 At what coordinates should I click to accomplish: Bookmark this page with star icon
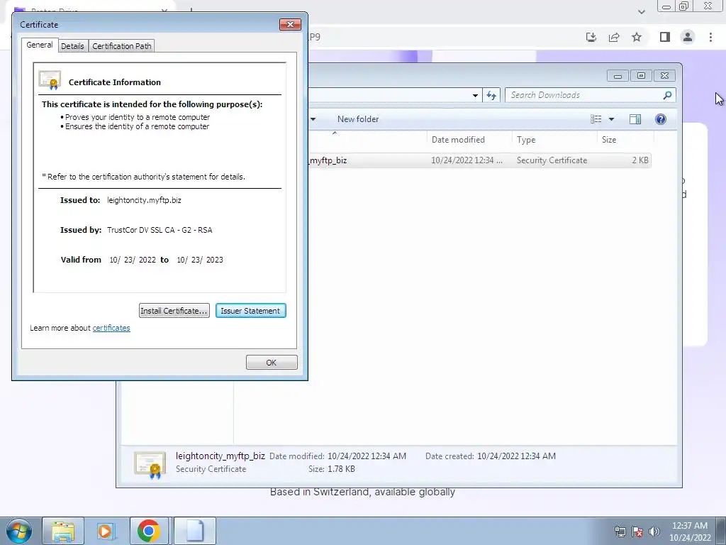tap(637, 37)
